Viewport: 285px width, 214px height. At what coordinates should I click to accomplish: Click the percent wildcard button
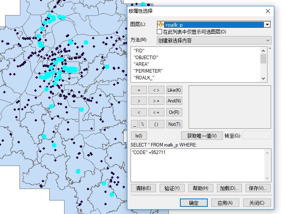click(x=142, y=124)
